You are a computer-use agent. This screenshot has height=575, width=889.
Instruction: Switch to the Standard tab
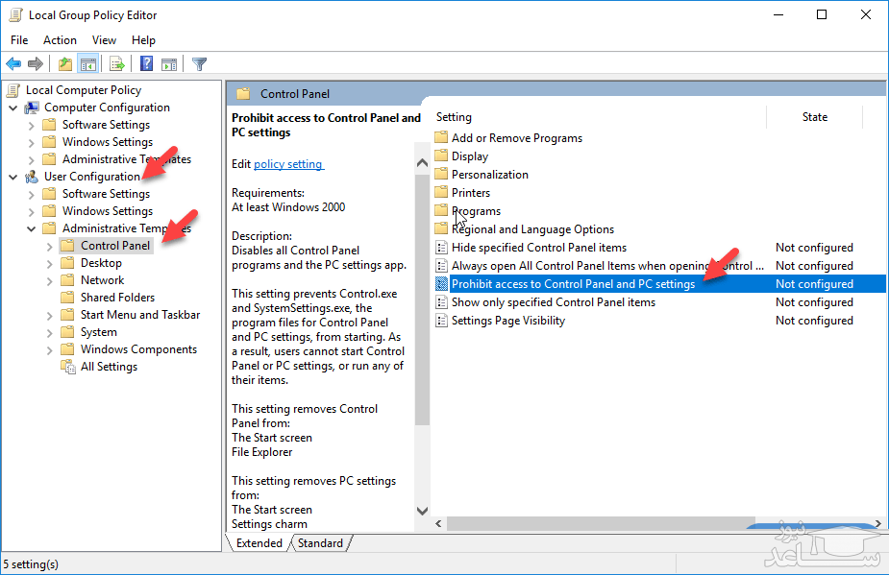click(x=320, y=543)
